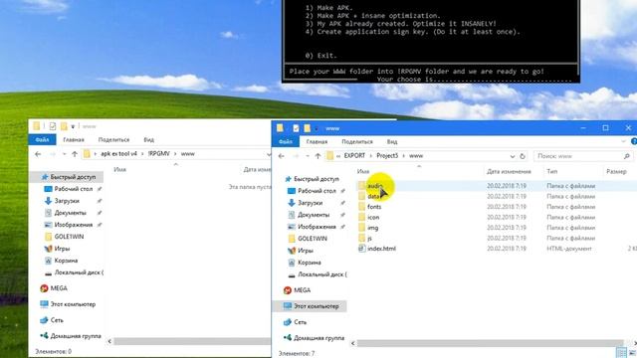This screenshot has width=637, height=358.
Task: Sort by Тип column in the right window
Action: tap(551, 171)
